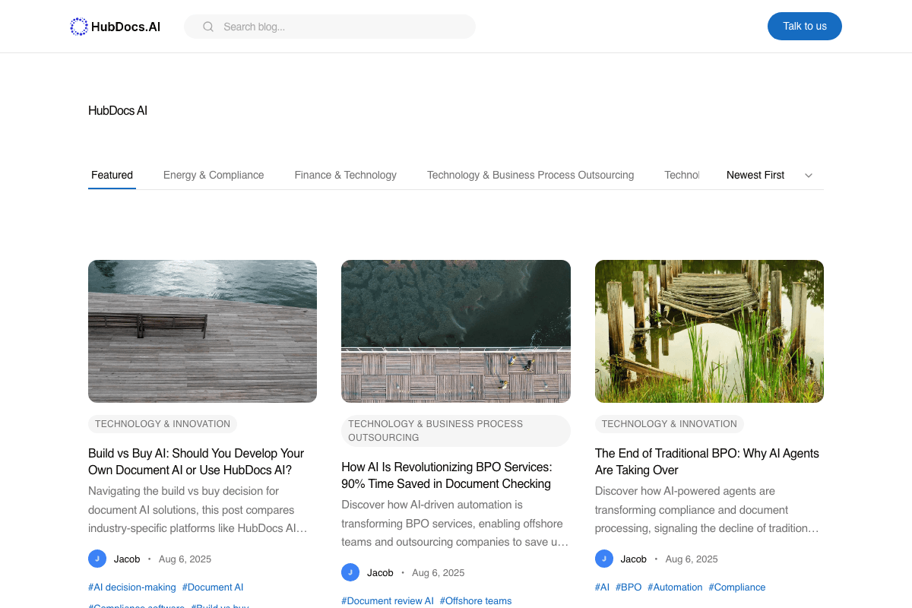Select the #Offshore teams tag
Image resolution: width=912 pixels, height=608 pixels.
click(x=475, y=600)
